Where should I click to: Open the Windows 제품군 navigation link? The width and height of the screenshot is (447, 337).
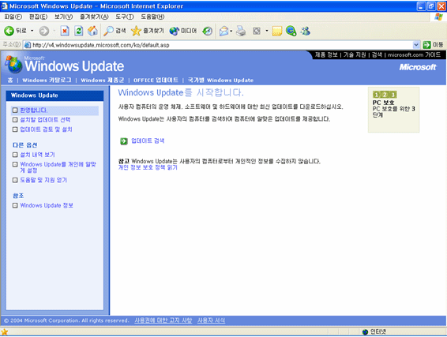103,80
